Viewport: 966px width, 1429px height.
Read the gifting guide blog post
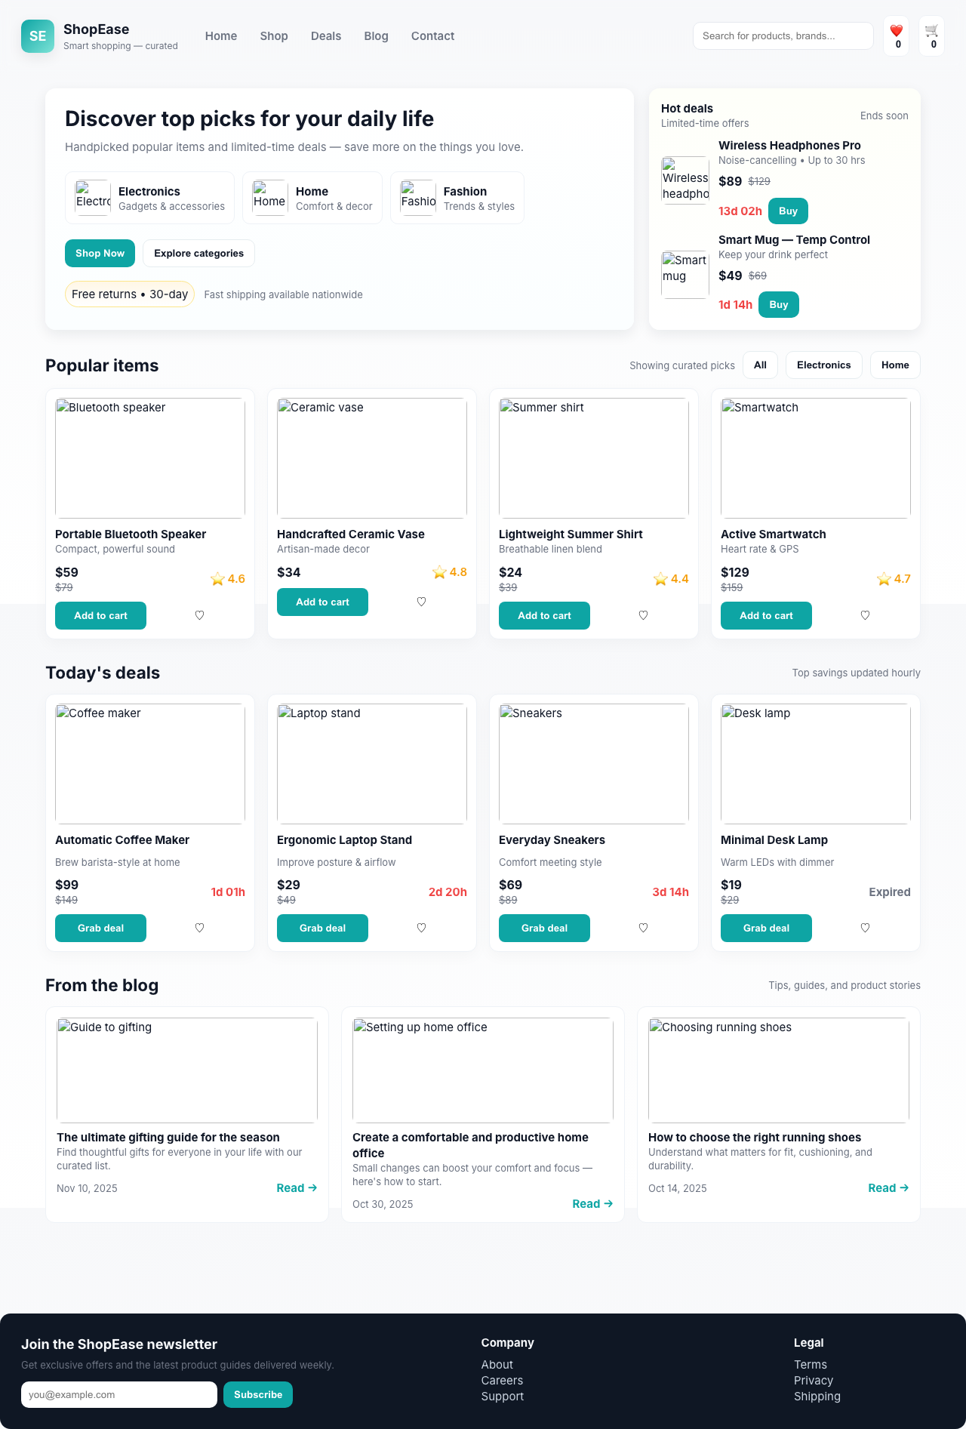click(x=296, y=1187)
